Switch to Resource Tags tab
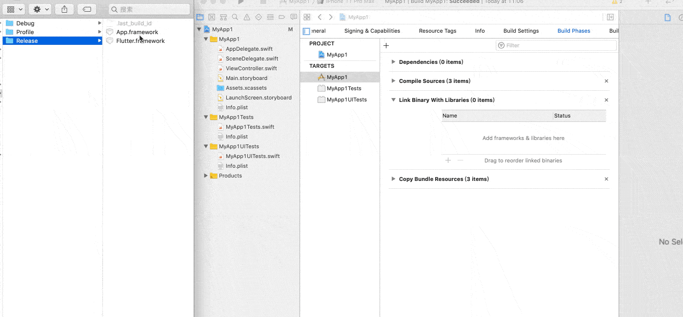The width and height of the screenshot is (683, 317). (438, 31)
